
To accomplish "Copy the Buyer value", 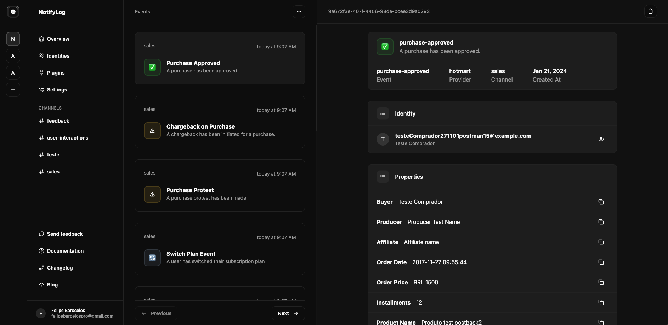I will pyautogui.click(x=601, y=202).
